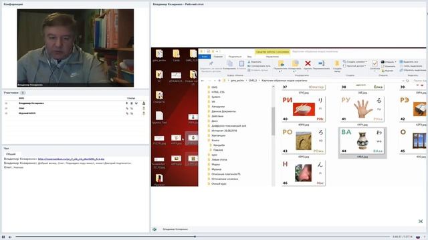Switch to the Вид ribbon tab
The width and height of the screenshot is (428, 240).
(x=249, y=57)
